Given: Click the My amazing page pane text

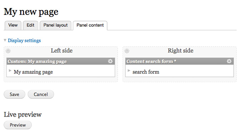Looking at the screenshot, I should pos(33,72).
